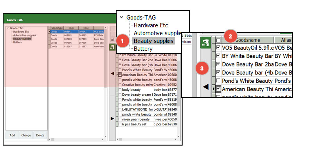Select Beauty supplies in main window tree
This screenshot has height=157, width=313.
22,39
